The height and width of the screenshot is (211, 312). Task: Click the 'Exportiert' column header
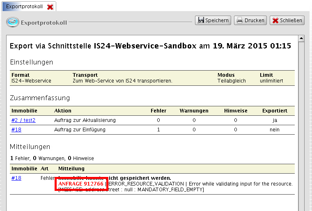[x=275, y=111]
